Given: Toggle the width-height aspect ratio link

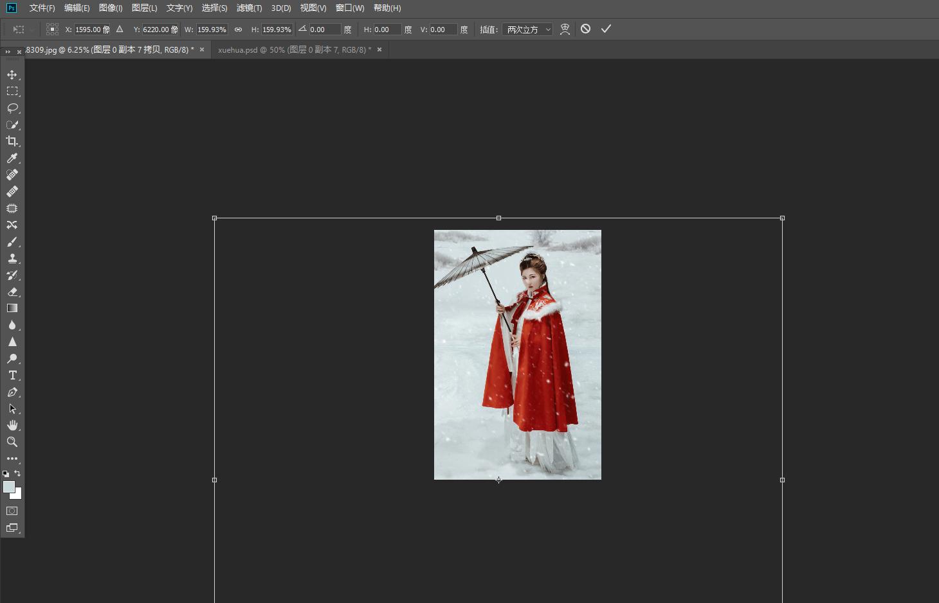Looking at the screenshot, I should pos(238,30).
